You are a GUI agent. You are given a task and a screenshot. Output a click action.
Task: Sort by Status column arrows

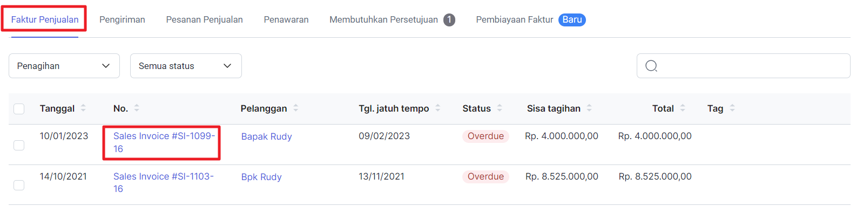click(x=500, y=108)
